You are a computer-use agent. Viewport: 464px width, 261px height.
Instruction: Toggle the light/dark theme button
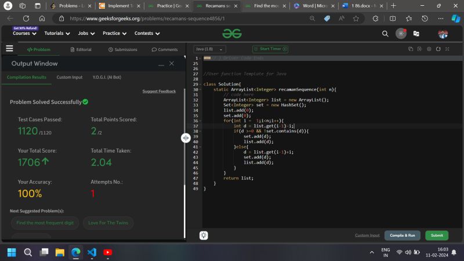(x=401, y=34)
